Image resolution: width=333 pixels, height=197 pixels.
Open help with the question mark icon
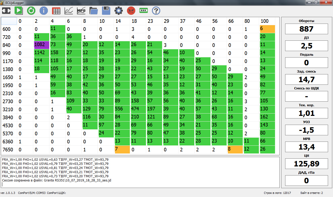[x=156, y=11]
